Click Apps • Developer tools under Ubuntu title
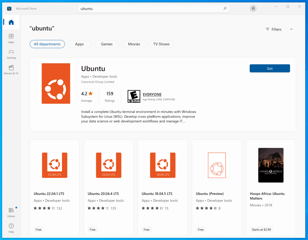This screenshot has height=240, width=308. (99, 76)
